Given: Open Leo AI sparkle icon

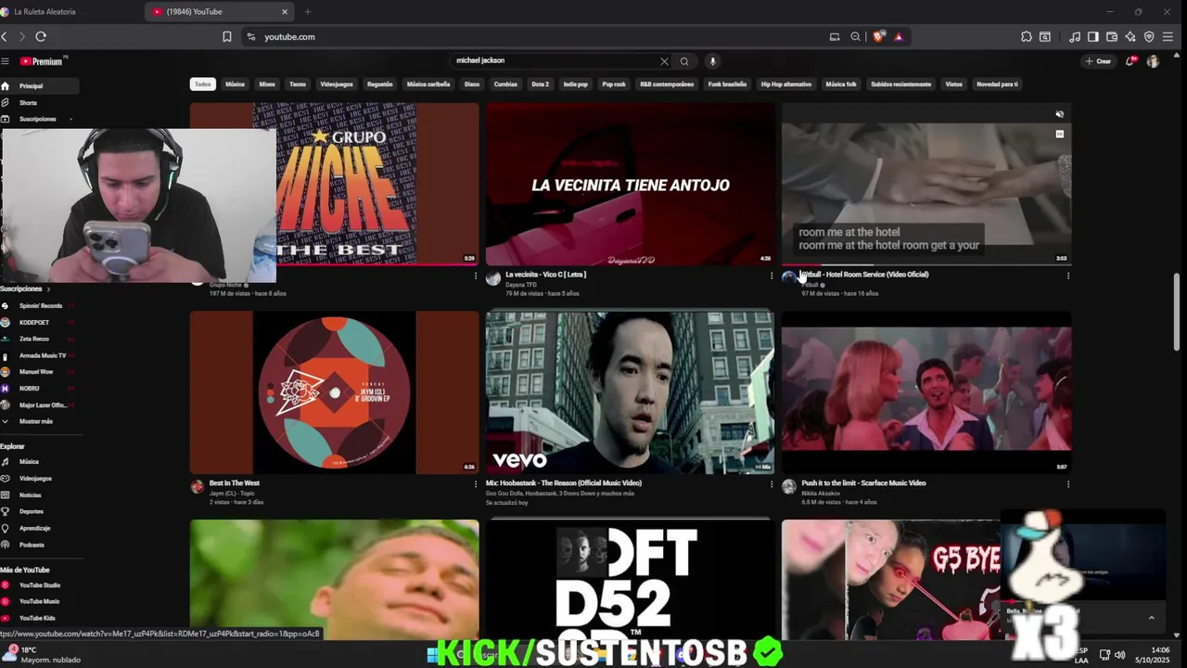Looking at the screenshot, I should pyautogui.click(x=1130, y=36).
